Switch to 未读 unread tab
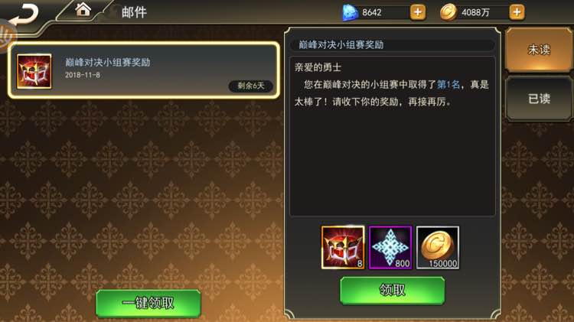 click(539, 50)
